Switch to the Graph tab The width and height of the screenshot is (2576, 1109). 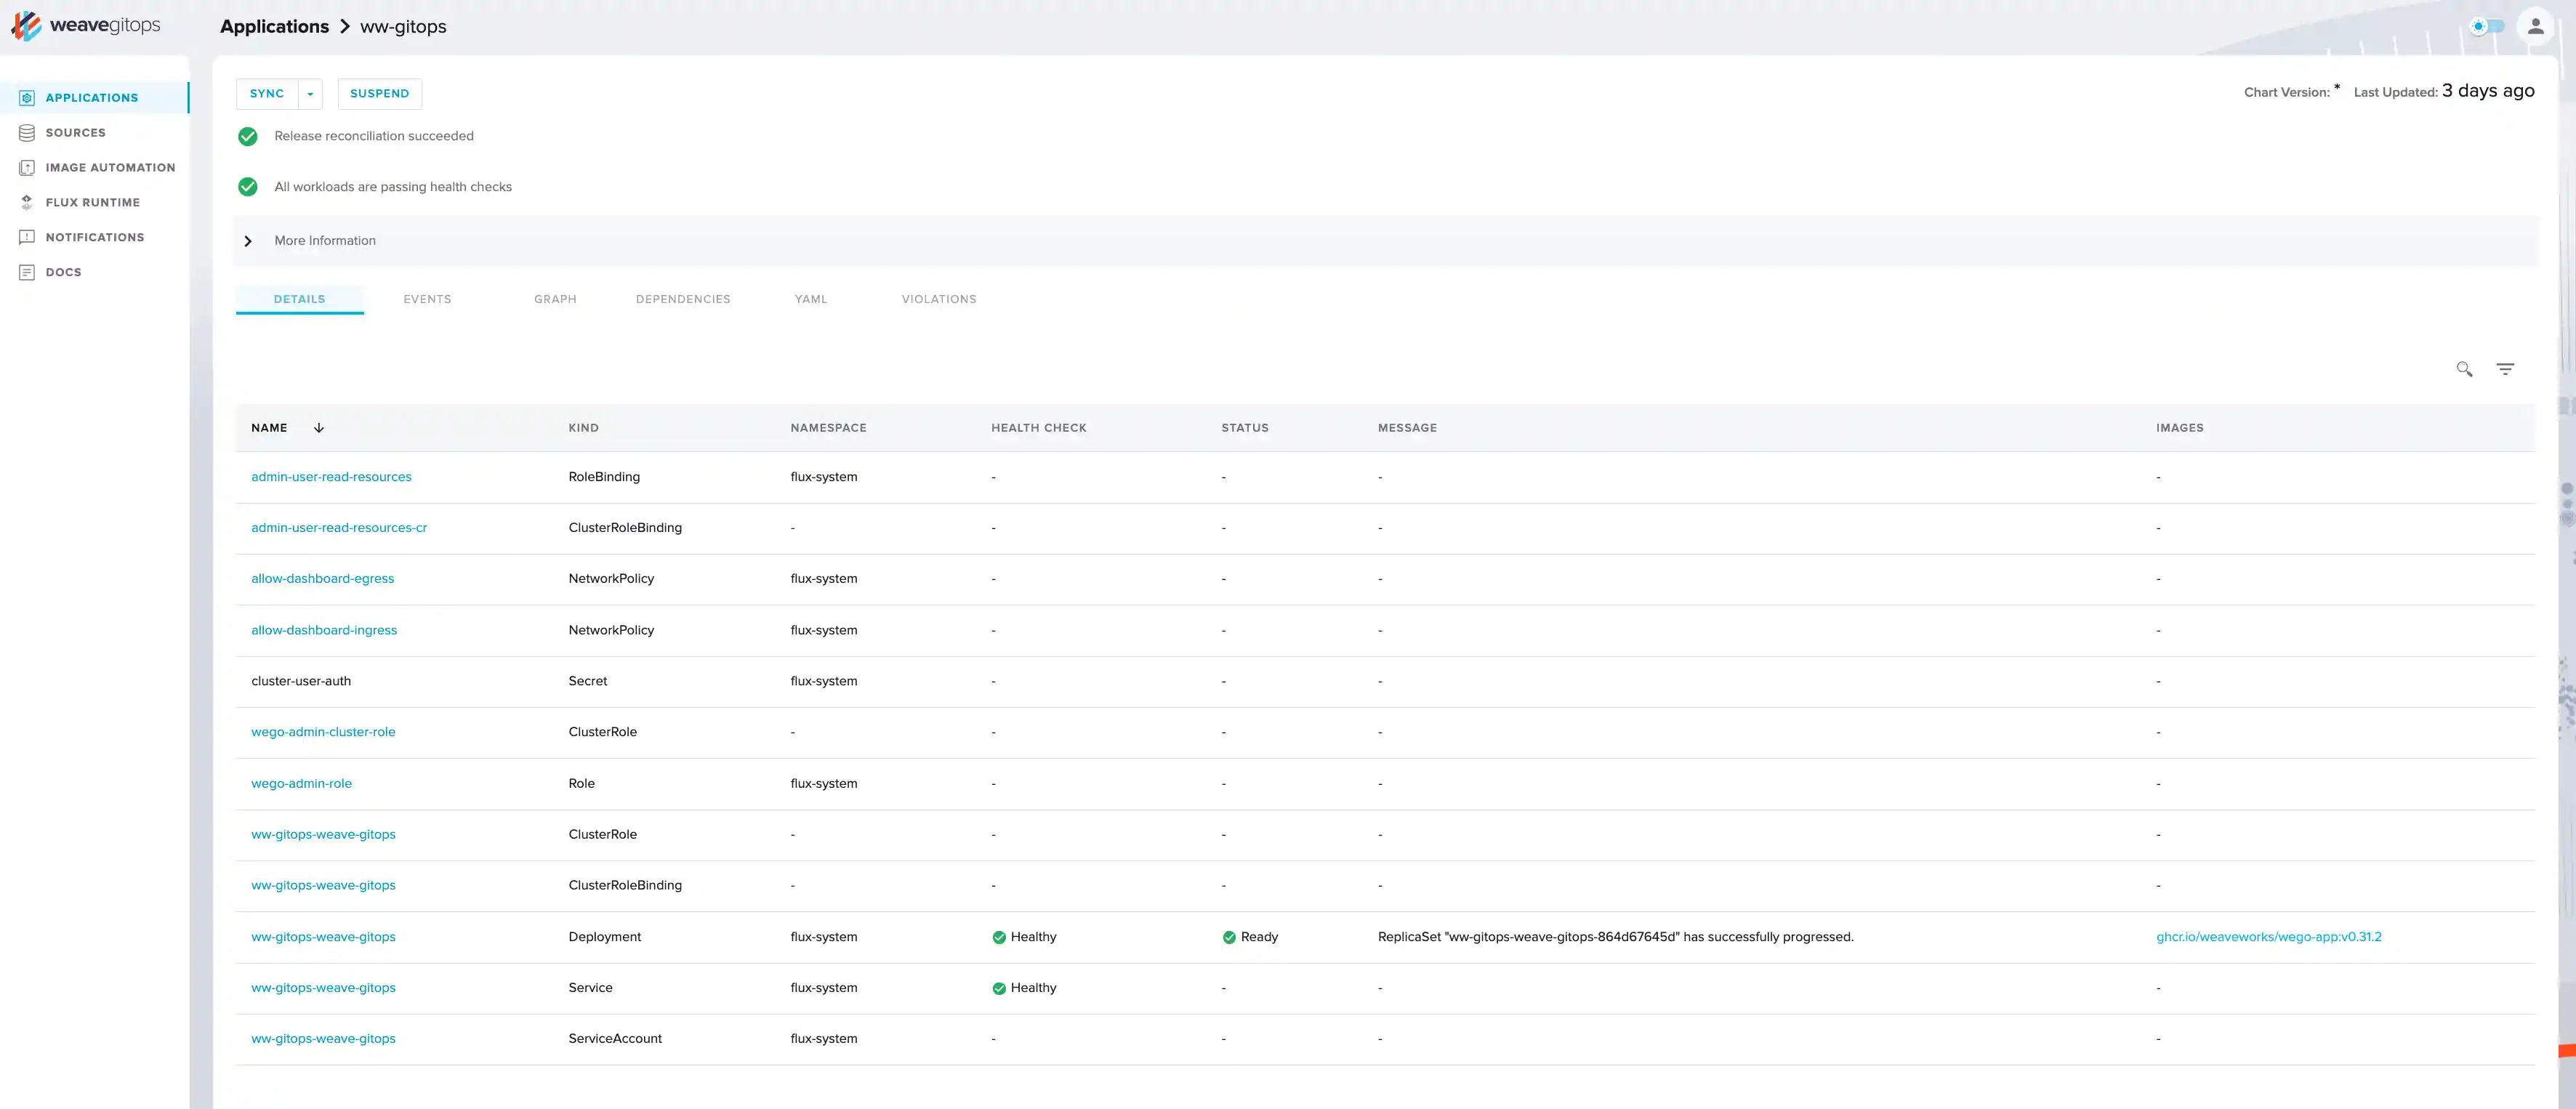tap(555, 299)
